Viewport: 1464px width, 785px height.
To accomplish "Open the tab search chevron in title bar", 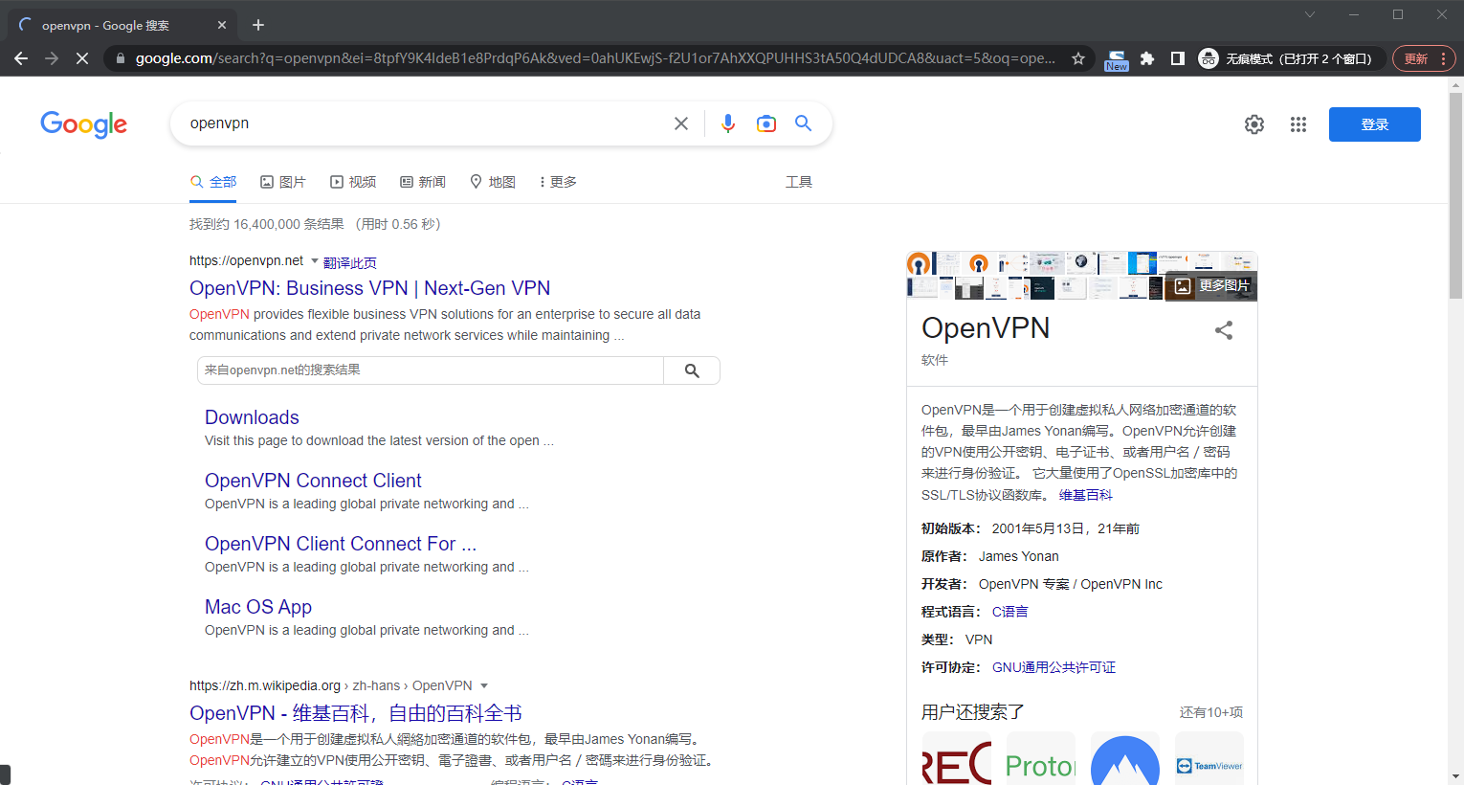I will [1310, 14].
